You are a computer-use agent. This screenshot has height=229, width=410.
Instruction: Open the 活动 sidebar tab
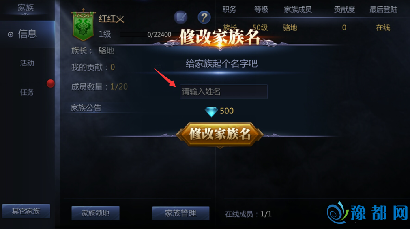(x=27, y=63)
